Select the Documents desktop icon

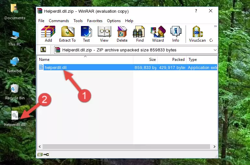point(15,12)
